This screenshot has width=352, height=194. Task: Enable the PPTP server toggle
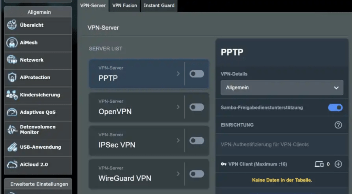197,74
